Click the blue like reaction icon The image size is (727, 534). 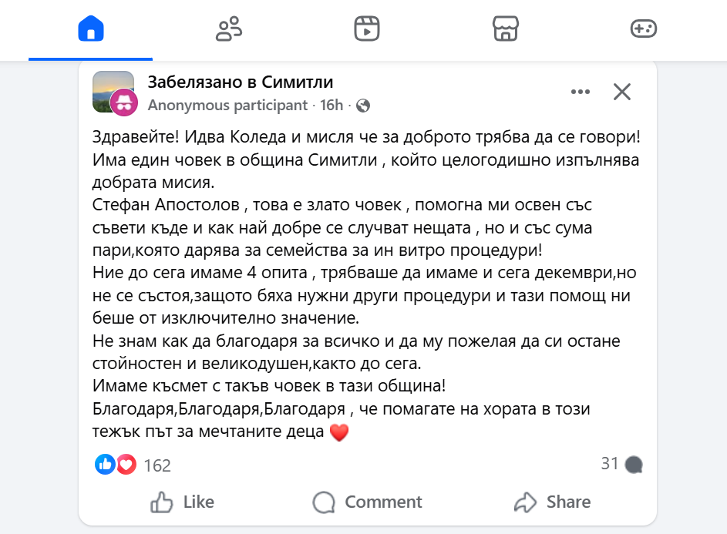(105, 465)
